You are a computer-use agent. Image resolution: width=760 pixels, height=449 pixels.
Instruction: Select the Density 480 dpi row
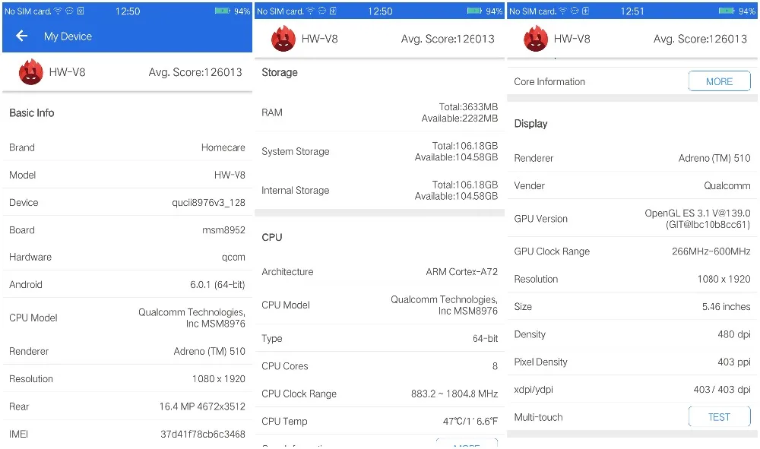(x=632, y=334)
